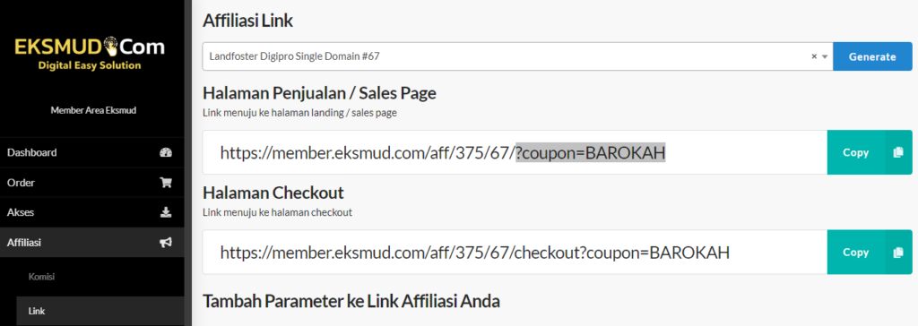This screenshot has height=326, width=918.
Task: Go to the Akses menu item
Action: click(x=92, y=212)
